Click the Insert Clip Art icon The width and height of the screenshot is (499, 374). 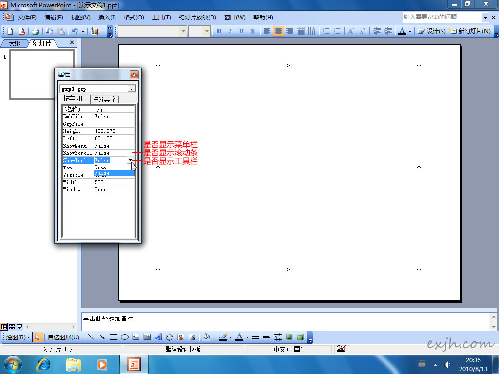point(181,337)
